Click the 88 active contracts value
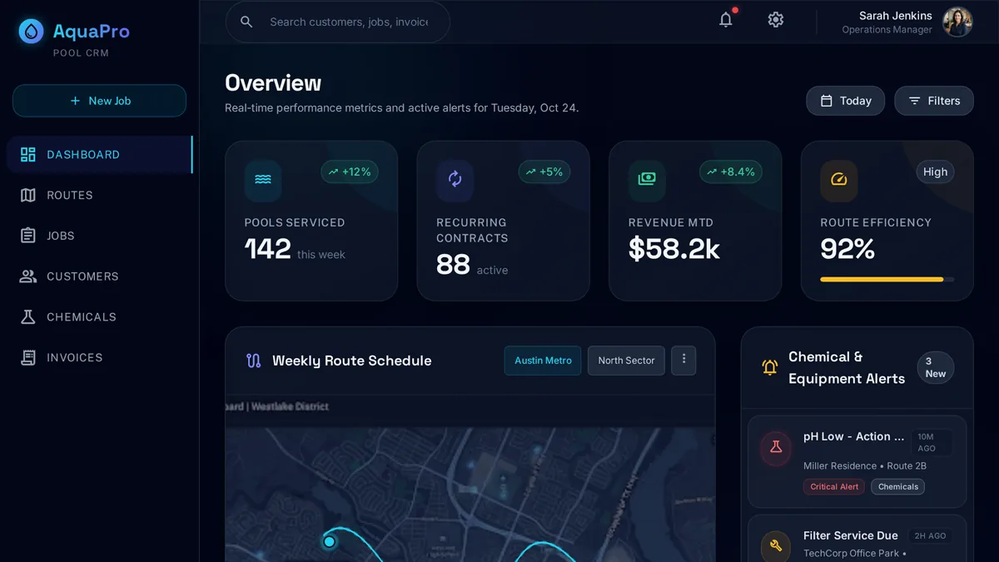 click(x=453, y=265)
